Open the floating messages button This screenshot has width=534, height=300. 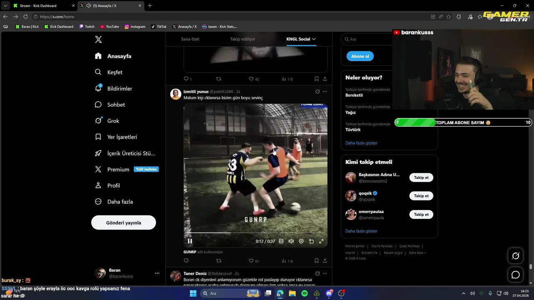pyautogui.click(x=516, y=275)
